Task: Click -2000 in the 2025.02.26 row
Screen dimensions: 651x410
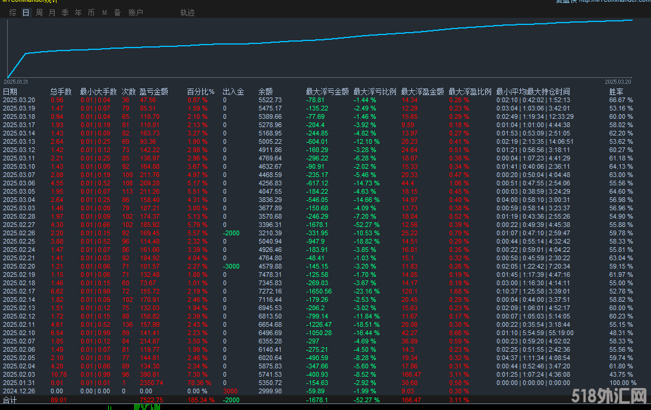Action: tap(231, 233)
